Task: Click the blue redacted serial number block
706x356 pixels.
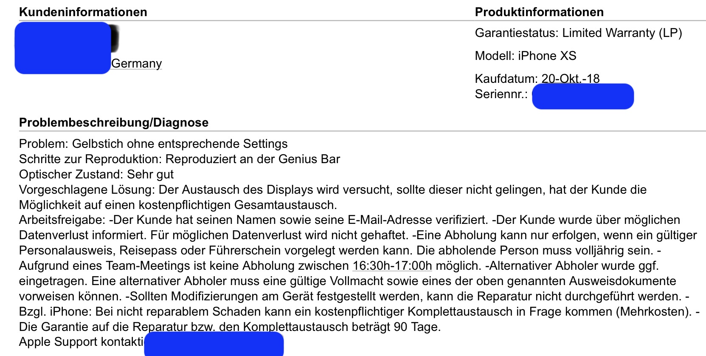Action: [582, 96]
